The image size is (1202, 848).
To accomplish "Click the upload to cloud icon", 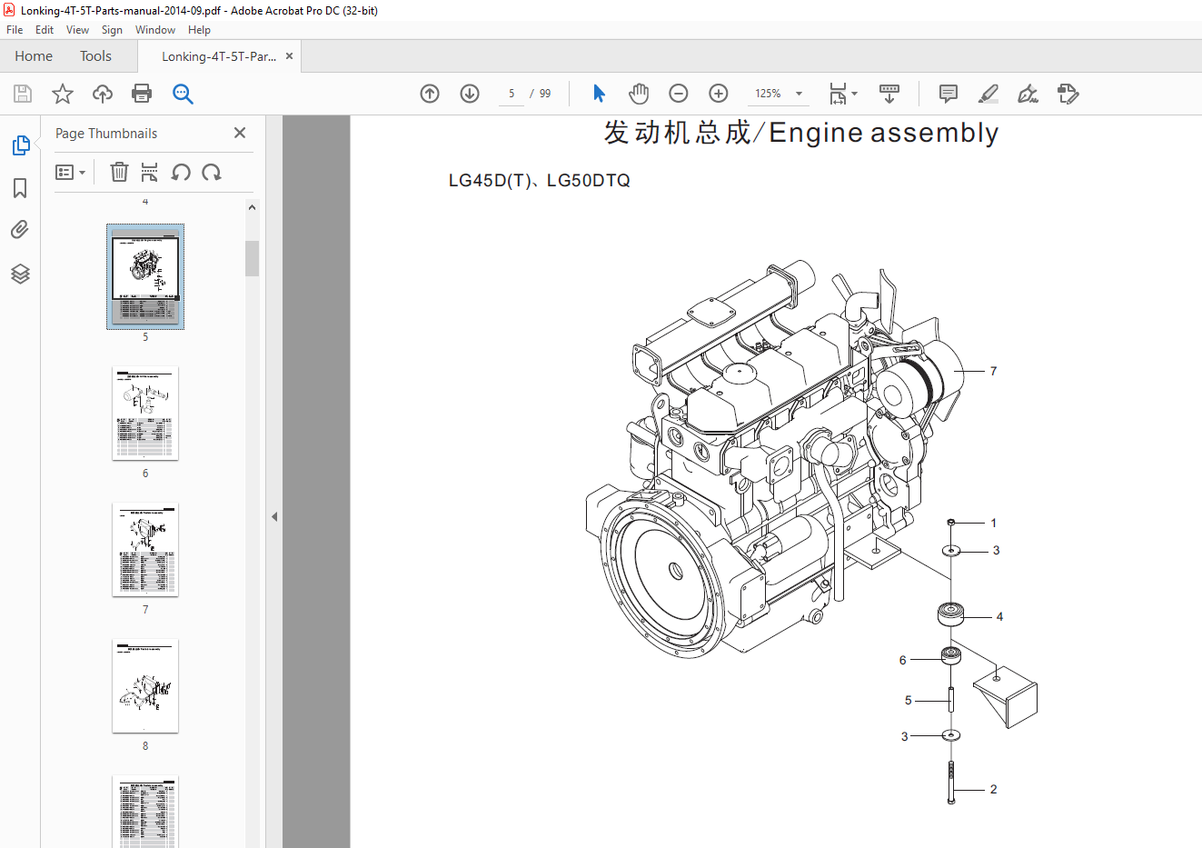I will click(103, 94).
